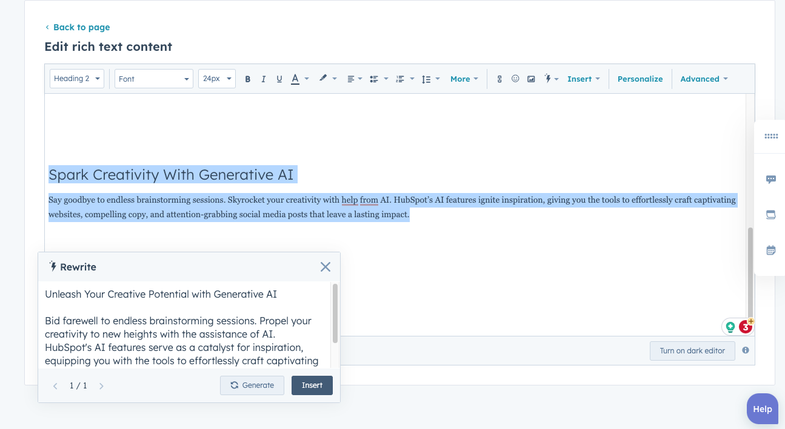Open the Insert menu

coord(583,79)
